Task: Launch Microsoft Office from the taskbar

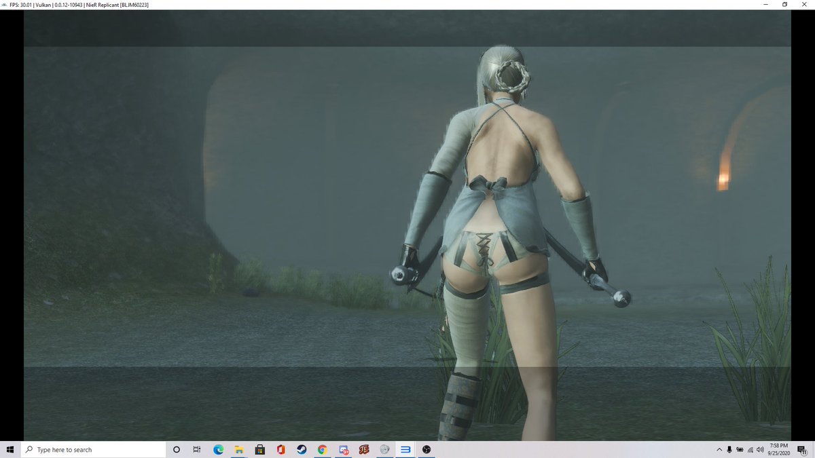Action: click(x=280, y=449)
